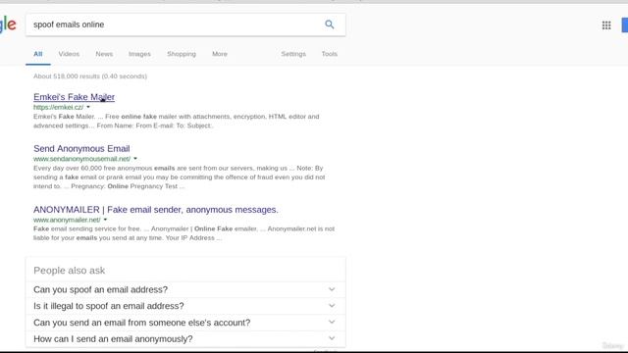Expand 'Is it illegal to spoof an email address?'

pyautogui.click(x=185, y=306)
